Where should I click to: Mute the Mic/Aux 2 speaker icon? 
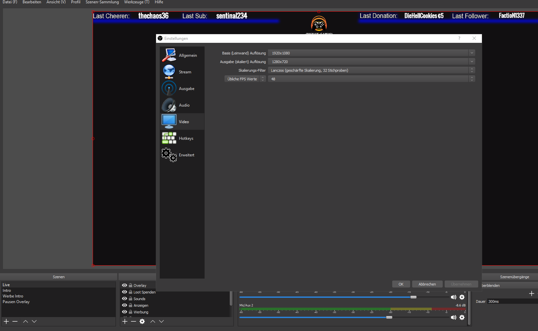[x=453, y=317]
